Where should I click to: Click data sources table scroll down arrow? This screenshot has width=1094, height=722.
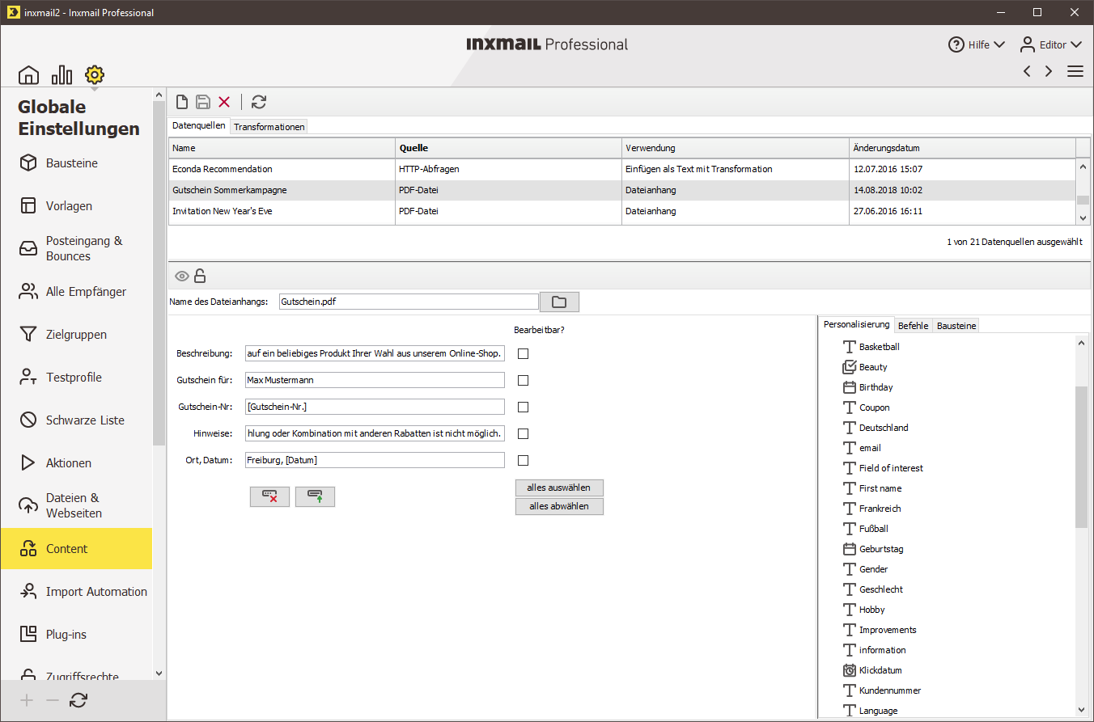click(x=1083, y=217)
